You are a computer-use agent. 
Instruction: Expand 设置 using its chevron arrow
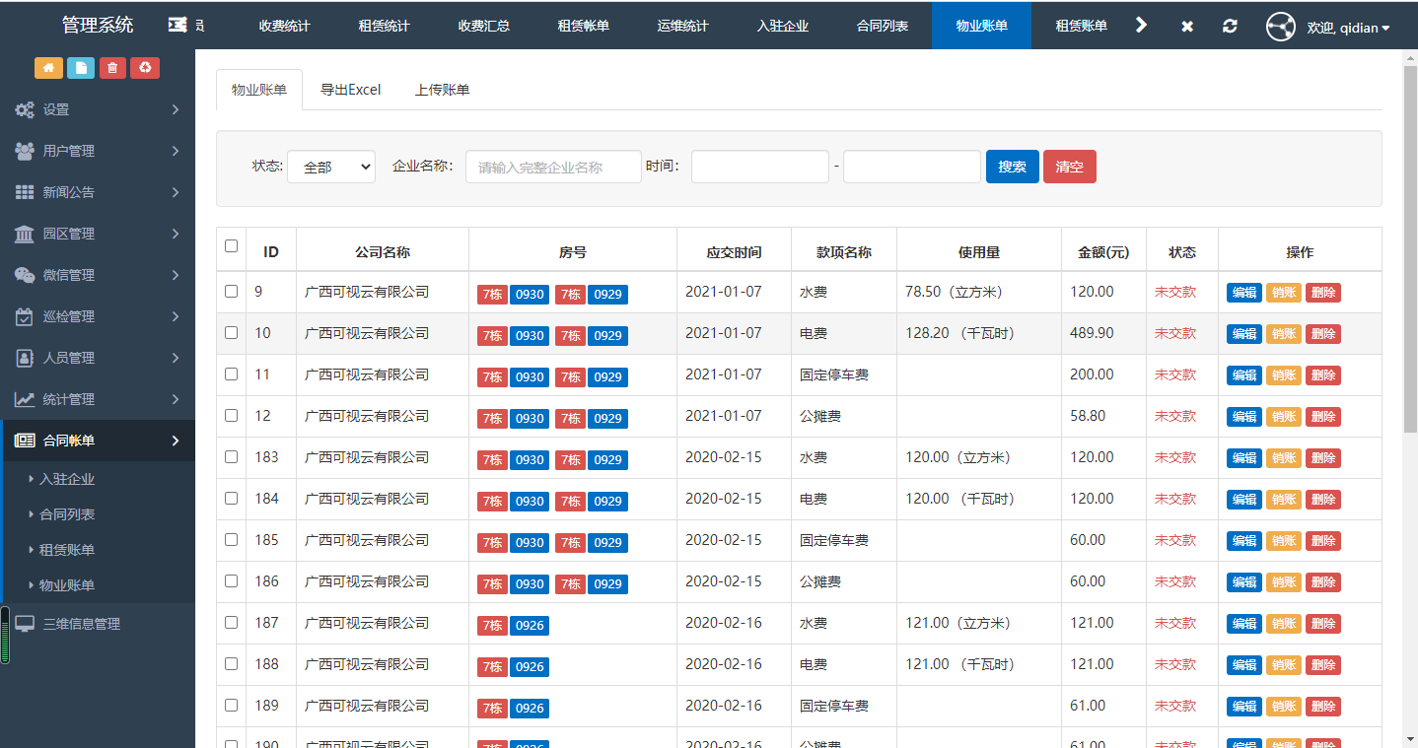coord(176,109)
